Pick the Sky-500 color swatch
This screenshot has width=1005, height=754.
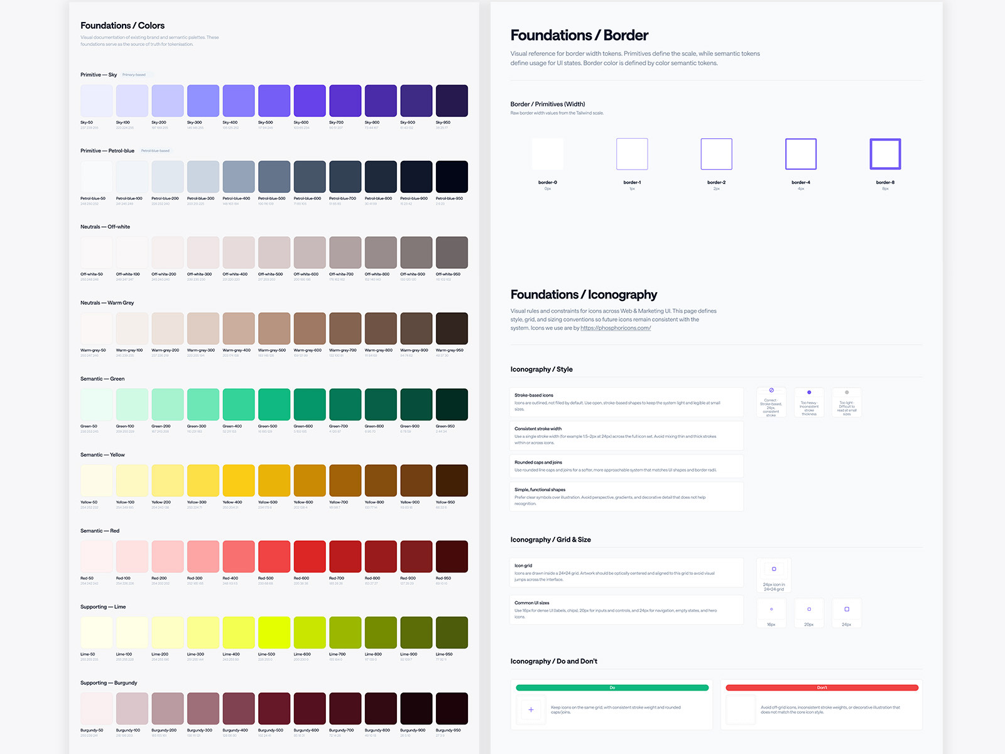point(274,101)
